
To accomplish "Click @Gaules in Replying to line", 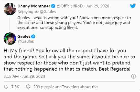I will coord(48,12).
